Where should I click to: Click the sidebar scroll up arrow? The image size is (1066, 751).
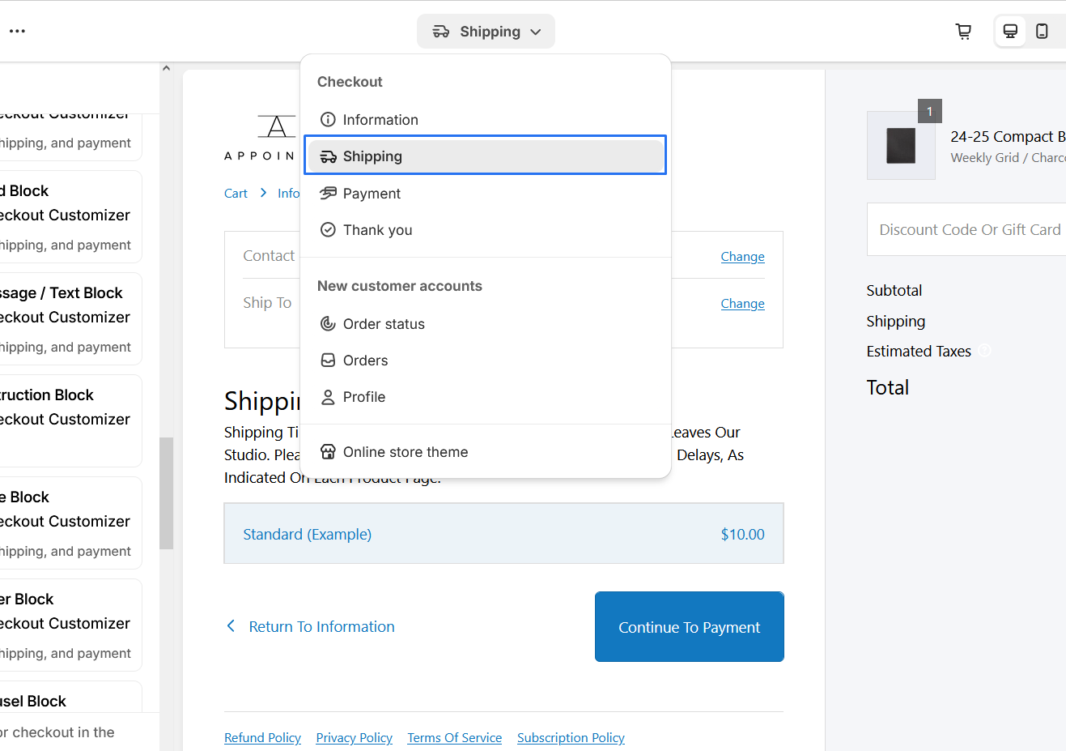click(x=166, y=69)
